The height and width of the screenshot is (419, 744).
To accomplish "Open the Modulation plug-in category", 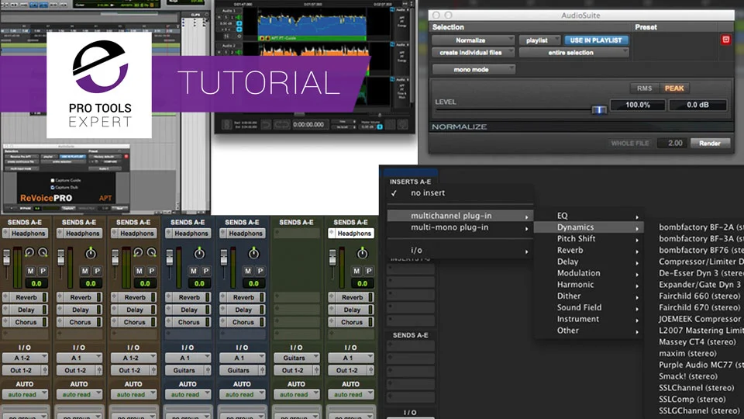I will click(x=588, y=273).
